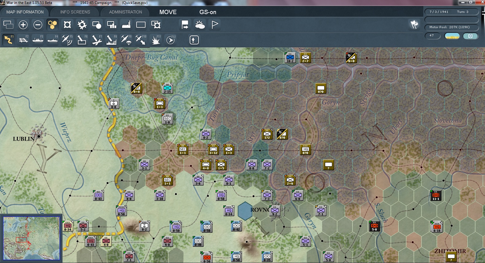Click the flag with arrow icon
Viewport: 485px width, 263px height.
(x=185, y=24)
